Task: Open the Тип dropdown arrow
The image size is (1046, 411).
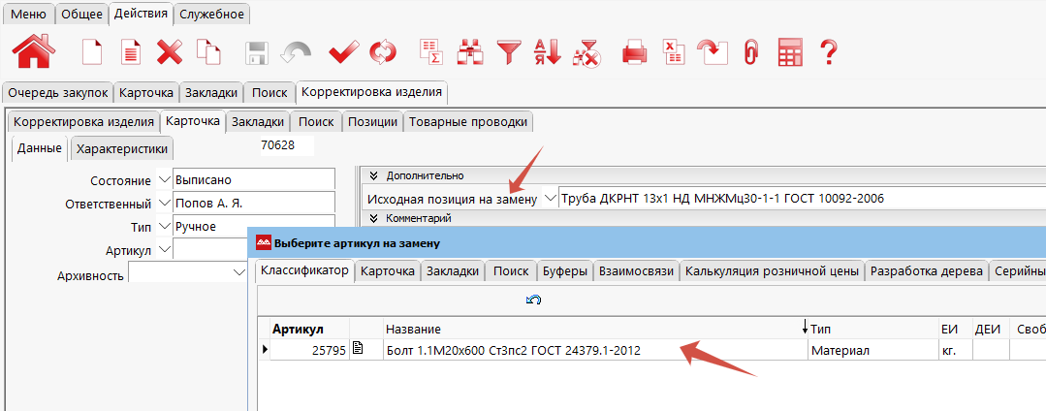Action: 165,226
